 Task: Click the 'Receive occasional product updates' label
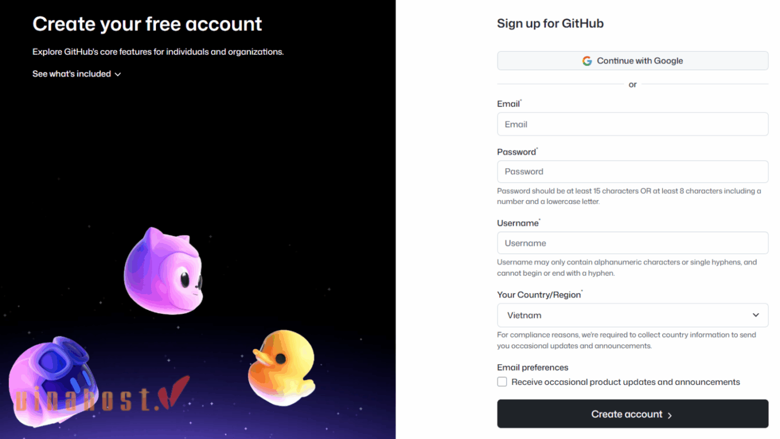pos(625,382)
